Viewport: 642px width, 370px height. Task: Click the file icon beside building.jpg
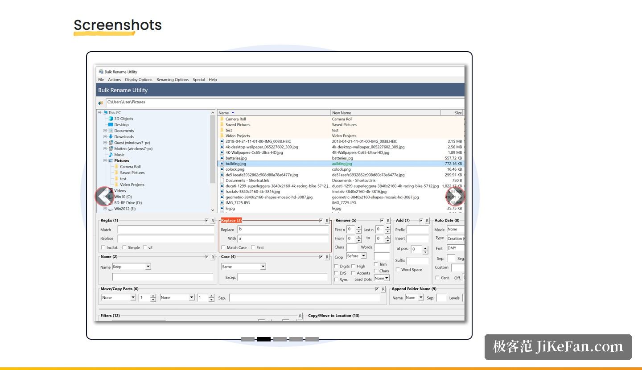coord(222,164)
